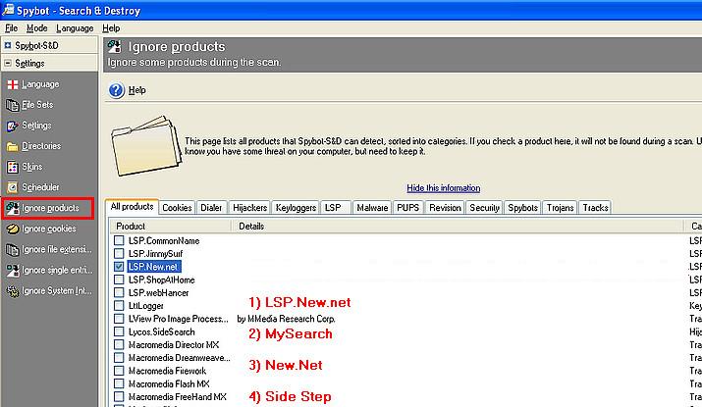Screen dimensions: 702x407
Task: Check the LSP.JimmySurf checkbox
Action: point(119,254)
